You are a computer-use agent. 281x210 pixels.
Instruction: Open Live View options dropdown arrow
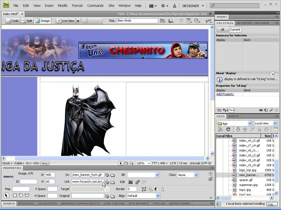pos(78,21)
